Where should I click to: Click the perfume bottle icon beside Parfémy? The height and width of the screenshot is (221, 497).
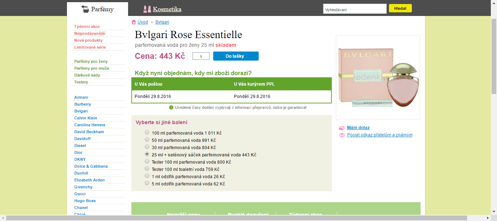click(x=86, y=9)
